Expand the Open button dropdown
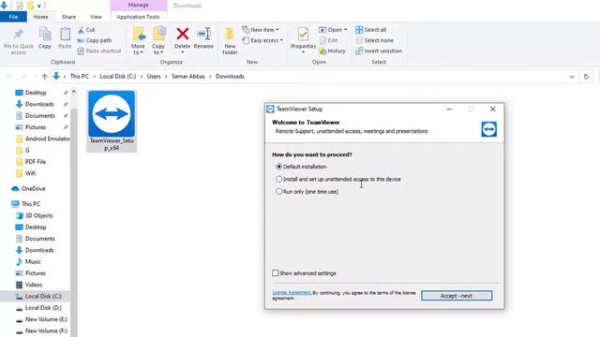The width and height of the screenshot is (600, 337). coord(345,30)
